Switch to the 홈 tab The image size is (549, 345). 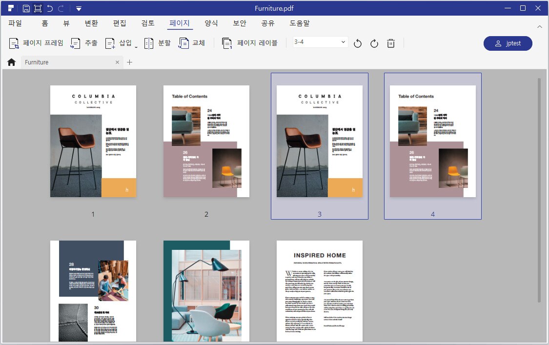pyautogui.click(x=45, y=23)
